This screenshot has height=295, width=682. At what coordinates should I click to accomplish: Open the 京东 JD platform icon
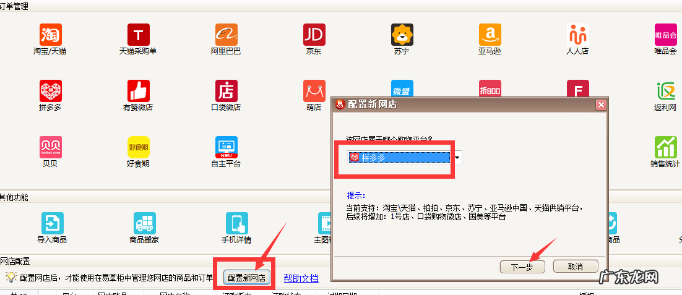click(x=314, y=35)
